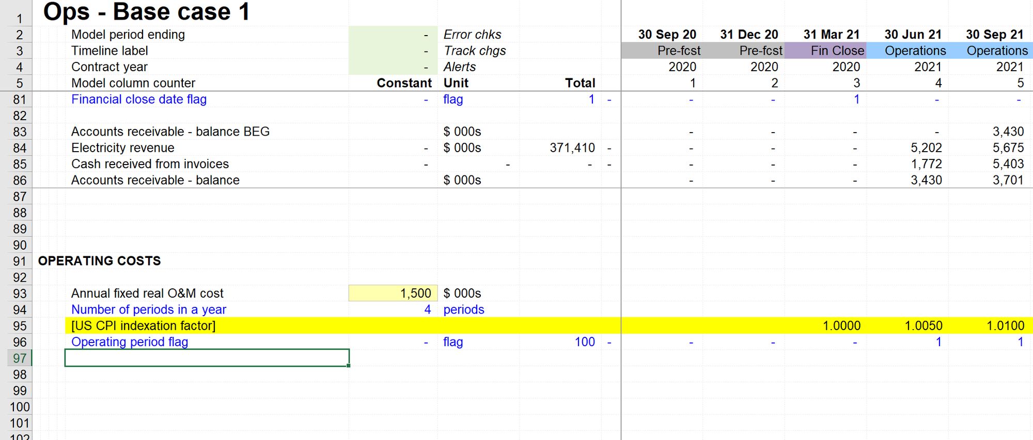Viewport: 1033px width, 440px height.
Task: Select indexation factor 1.0100
Action: click(x=1006, y=325)
